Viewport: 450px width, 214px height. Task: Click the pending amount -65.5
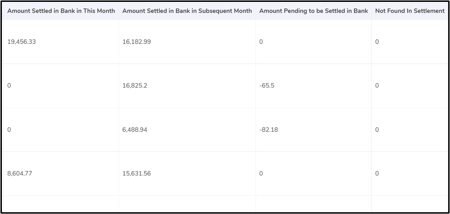267,86
